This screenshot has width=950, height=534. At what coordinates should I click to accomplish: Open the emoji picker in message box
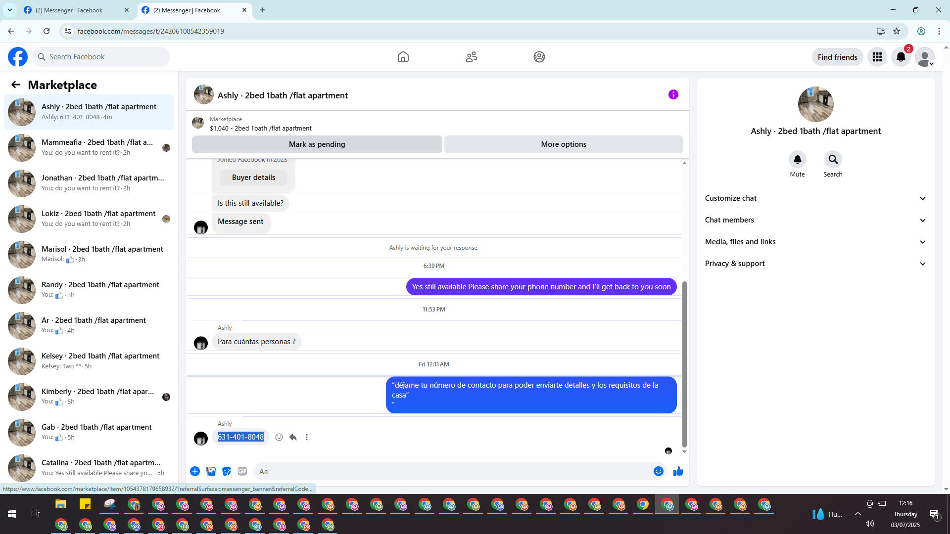(x=658, y=471)
